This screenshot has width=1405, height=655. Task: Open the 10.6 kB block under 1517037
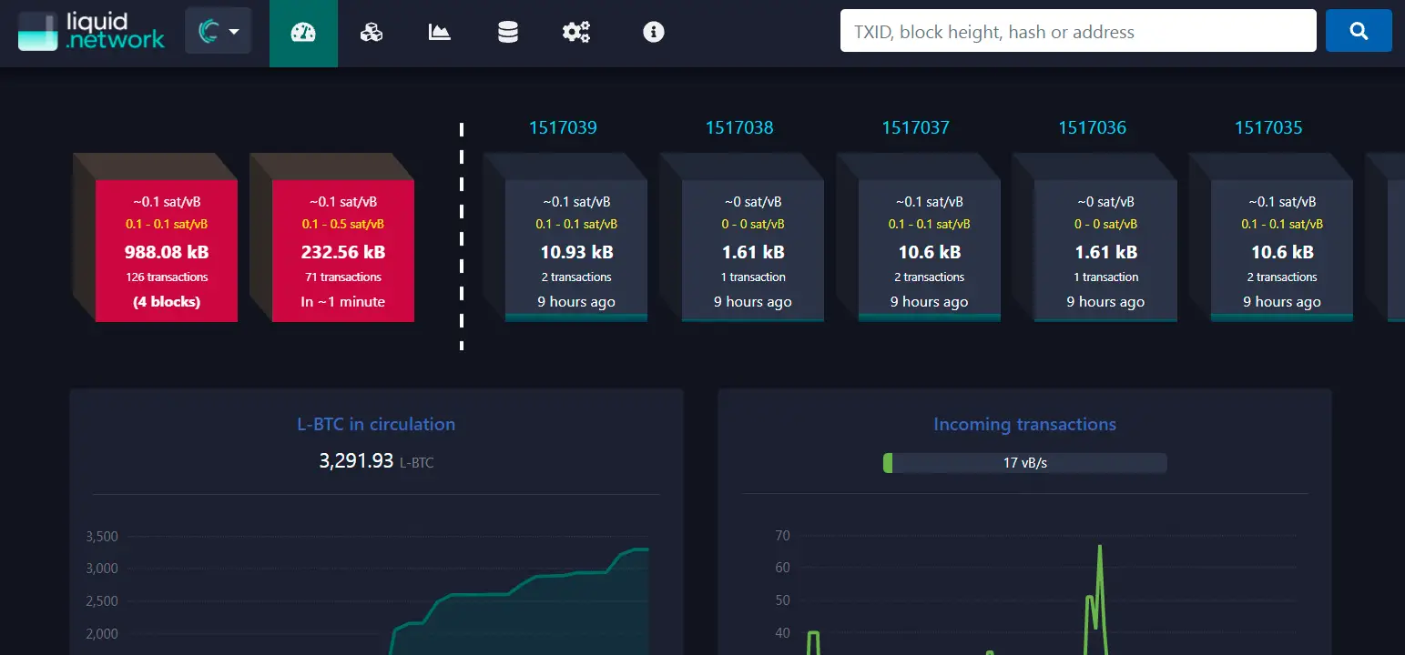coord(930,251)
